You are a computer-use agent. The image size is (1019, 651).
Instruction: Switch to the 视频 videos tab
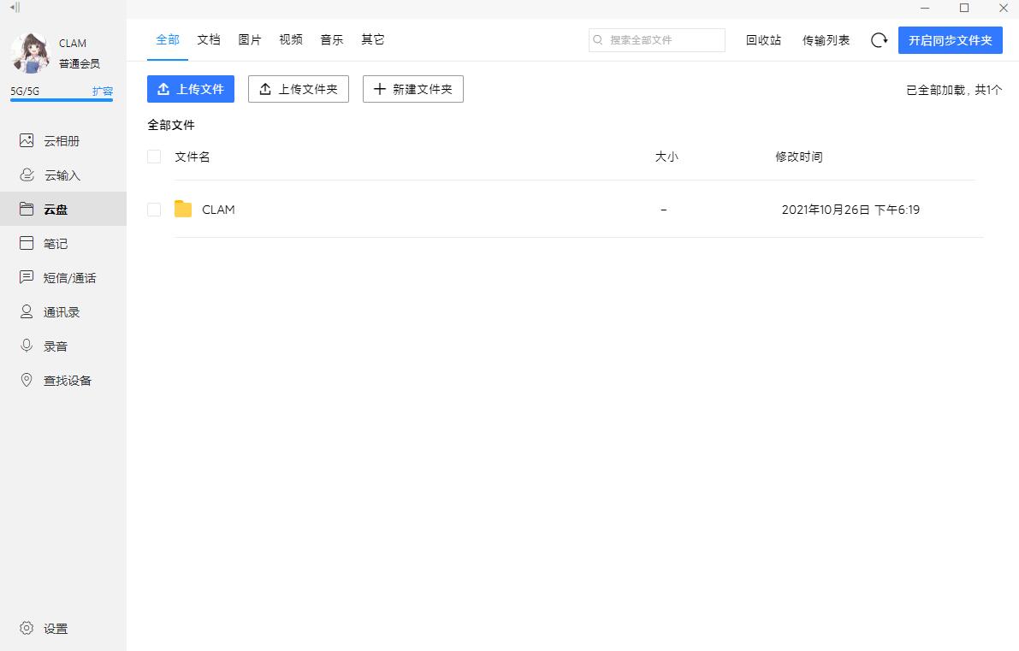[291, 39]
